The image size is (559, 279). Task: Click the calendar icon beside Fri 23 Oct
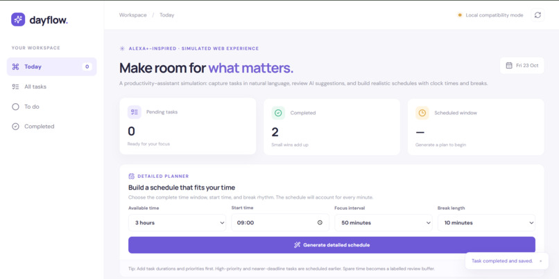(509, 66)
